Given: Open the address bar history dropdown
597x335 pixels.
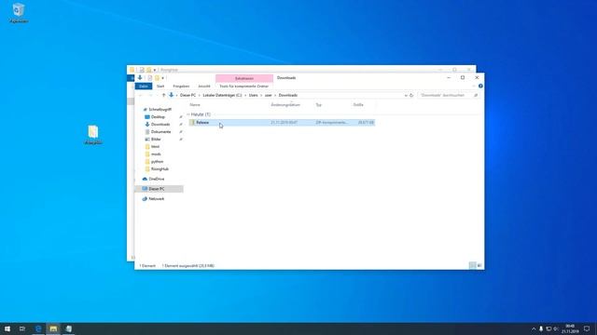Looking at the screenshot, I should (406, 95).
